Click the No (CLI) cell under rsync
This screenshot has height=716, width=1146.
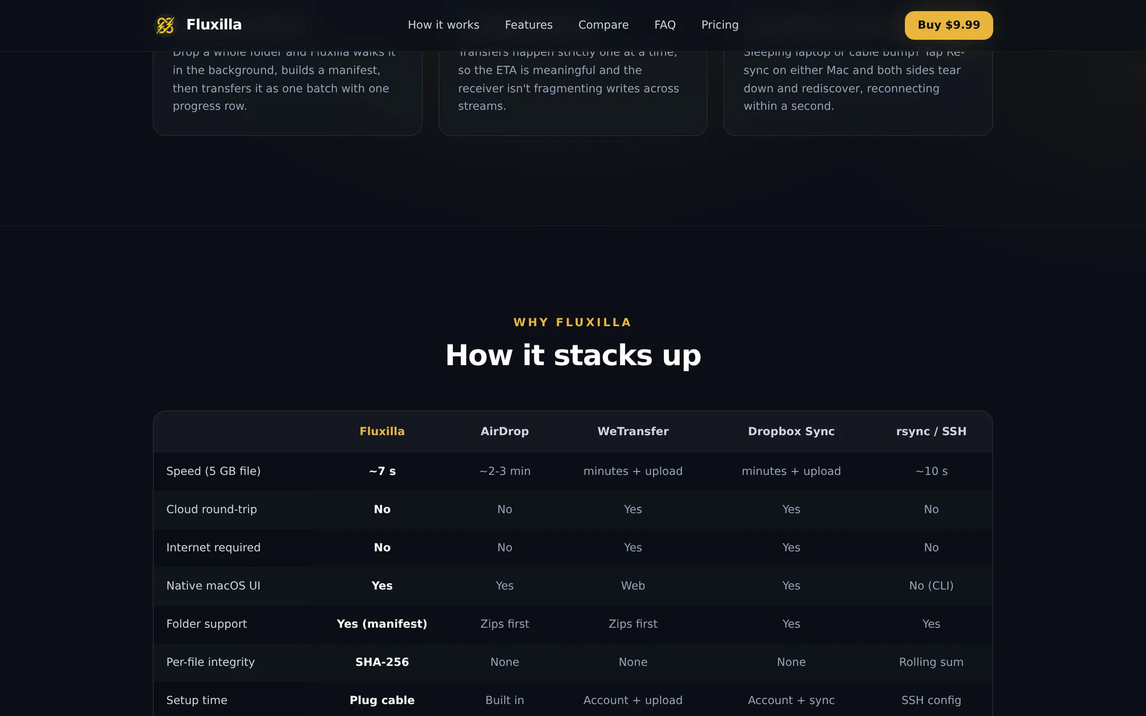931,586
